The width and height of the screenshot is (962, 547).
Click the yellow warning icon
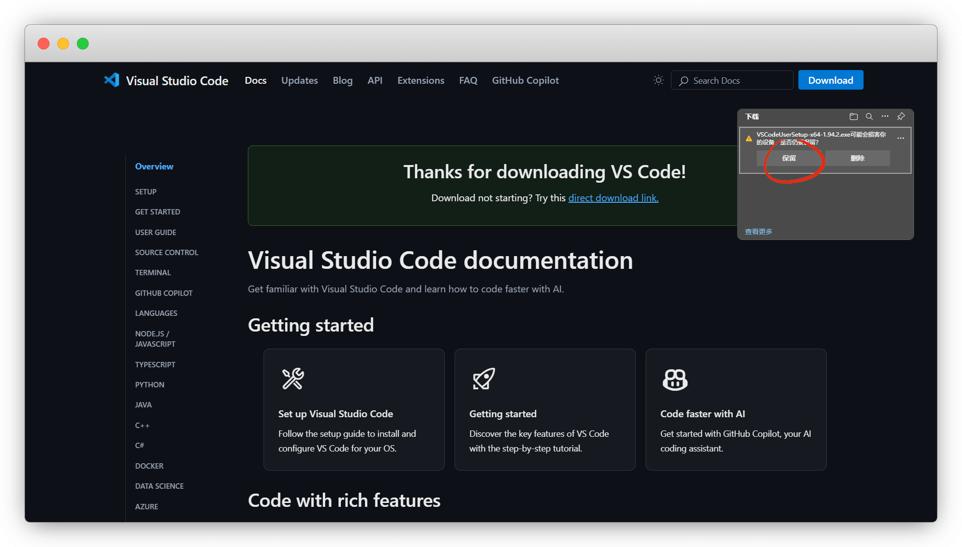point(748,139)
